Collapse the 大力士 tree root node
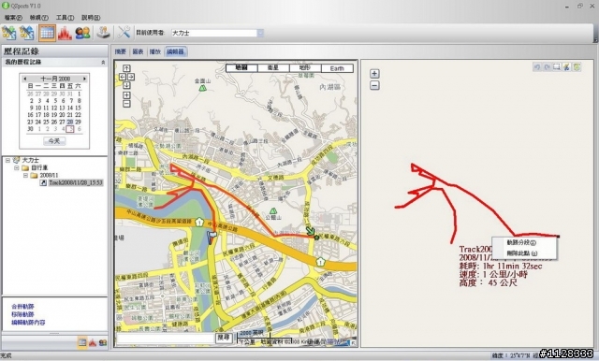 coord(7,161)
